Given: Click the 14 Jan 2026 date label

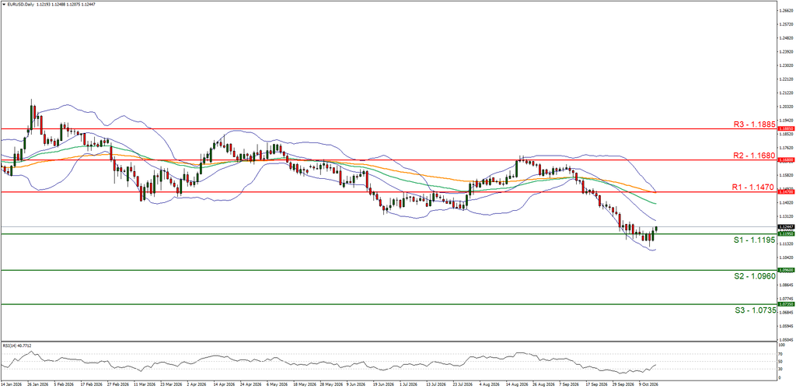Looking at the screenshot, I should [12, 385].
